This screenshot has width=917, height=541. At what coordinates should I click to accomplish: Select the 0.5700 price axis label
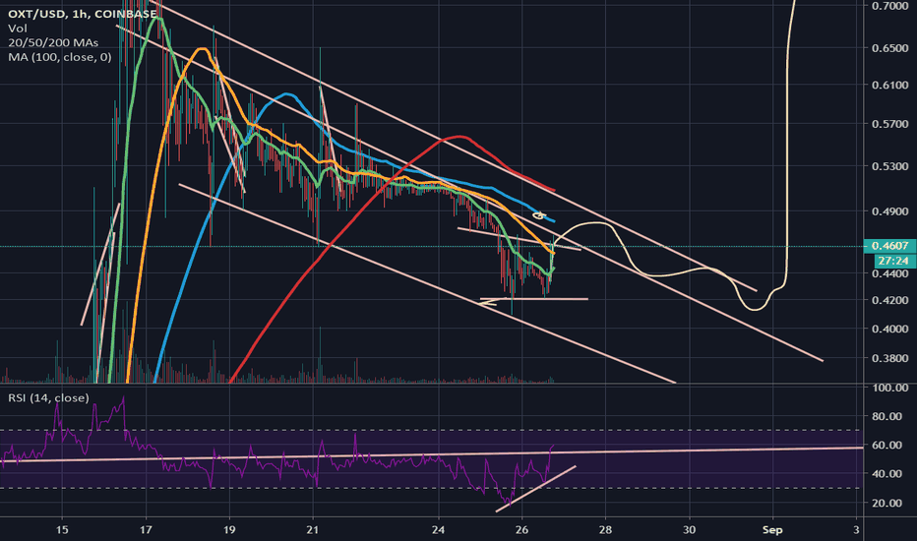click(x=890, y=124)
